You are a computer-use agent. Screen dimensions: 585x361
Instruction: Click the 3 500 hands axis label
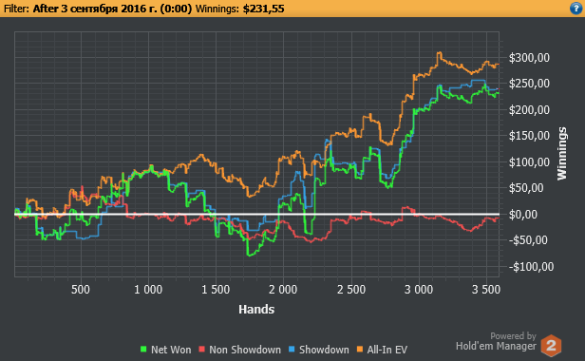coord(486,290)
